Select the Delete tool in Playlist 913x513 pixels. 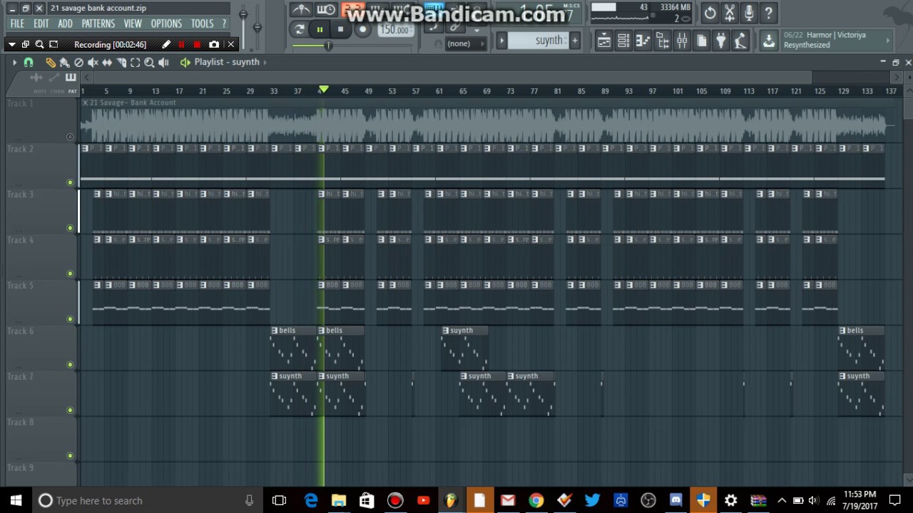click(x=78, y=63)
